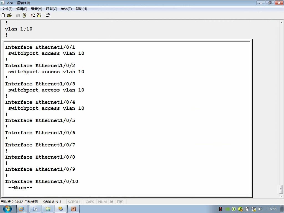The height and width of the screenshot is (213, 284).
Task: Click the yellow-green security tray icon
Action: pos(240,209)
